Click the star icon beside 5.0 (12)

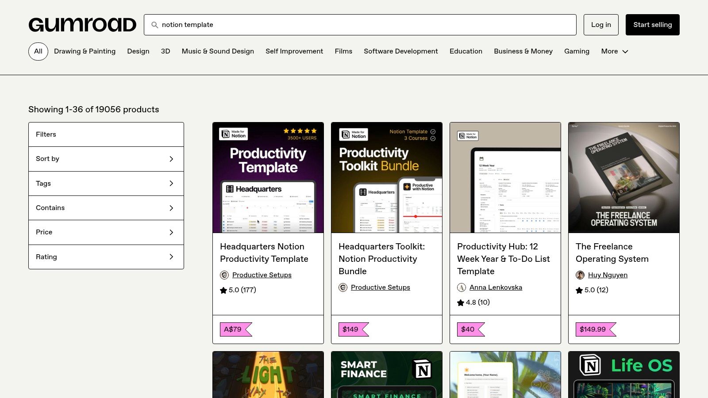[x=579, y=291]
